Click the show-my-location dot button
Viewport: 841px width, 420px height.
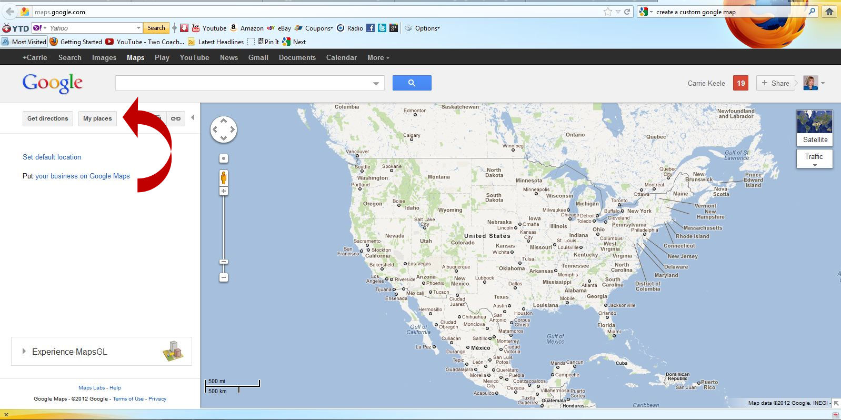224,158
